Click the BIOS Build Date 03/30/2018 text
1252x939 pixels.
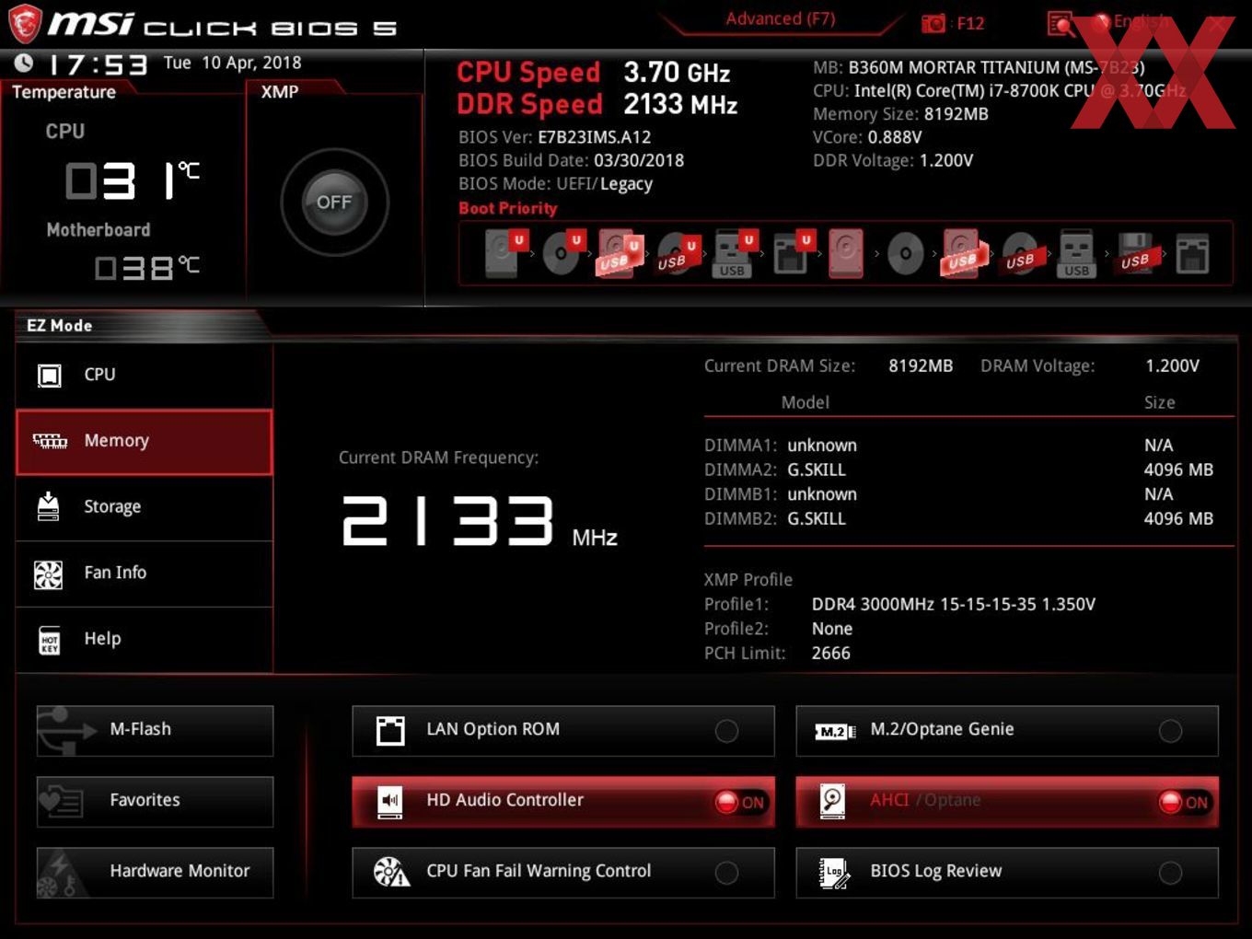coord(571,160)
